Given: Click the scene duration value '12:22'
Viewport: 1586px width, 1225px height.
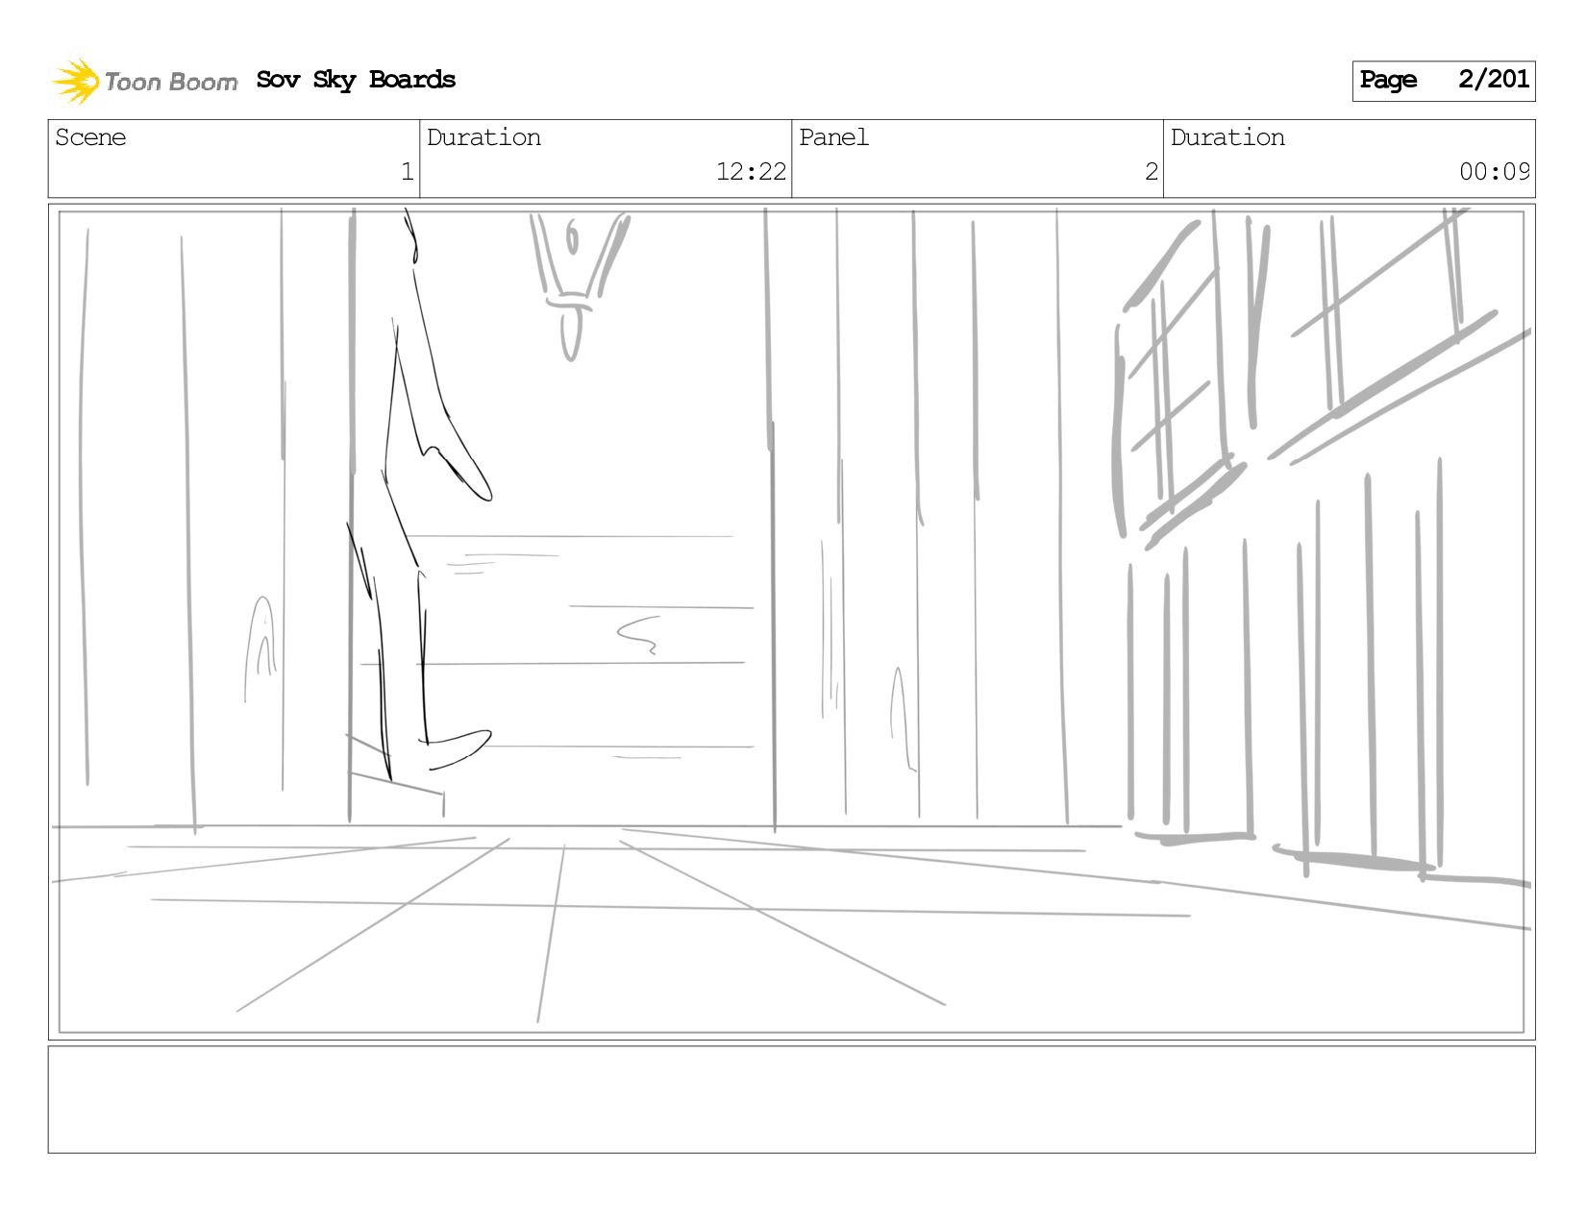Looking at the screenshot, I should (751, 172).
